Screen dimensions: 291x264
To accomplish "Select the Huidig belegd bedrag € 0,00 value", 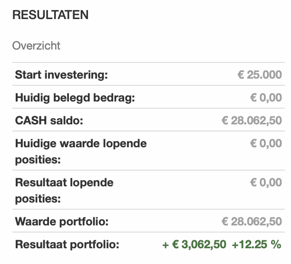I will click(x=266, y=98).
